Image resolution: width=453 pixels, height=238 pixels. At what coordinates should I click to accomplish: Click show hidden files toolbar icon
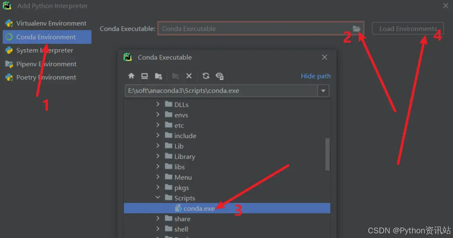219,76
